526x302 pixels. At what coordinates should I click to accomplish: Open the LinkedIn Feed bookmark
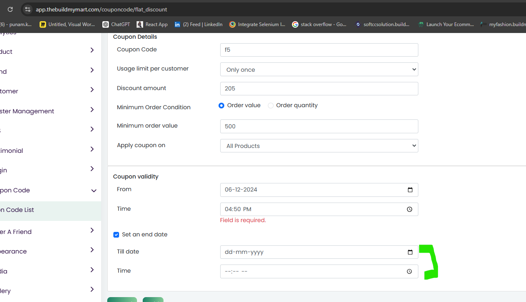point(199,24)
